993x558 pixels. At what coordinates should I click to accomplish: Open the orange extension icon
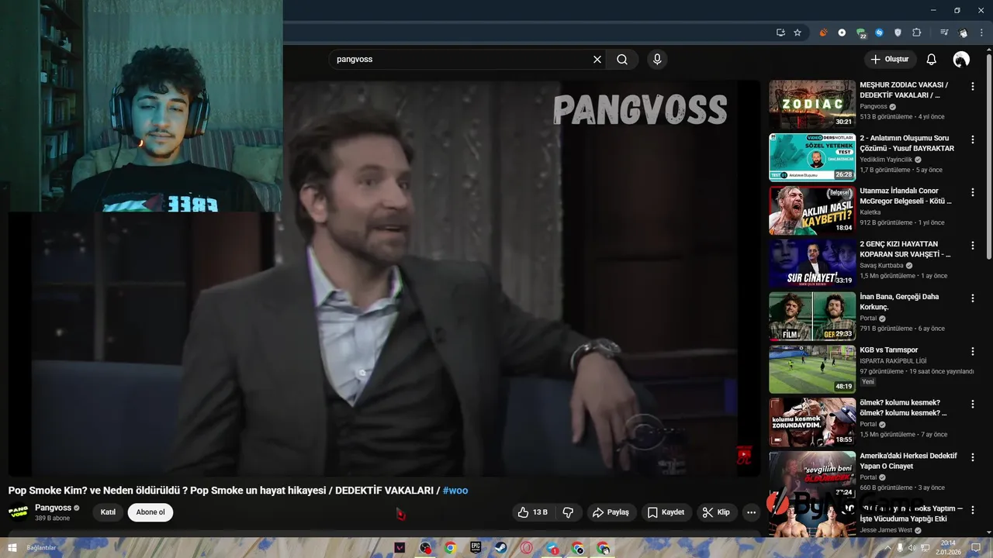pos(823,33)
